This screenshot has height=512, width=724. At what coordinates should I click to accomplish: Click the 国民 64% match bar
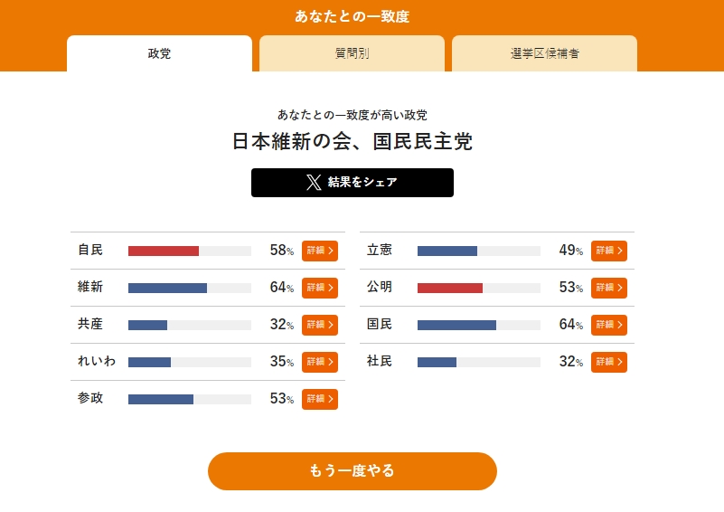pyautogui.click(x=456, y=325)
